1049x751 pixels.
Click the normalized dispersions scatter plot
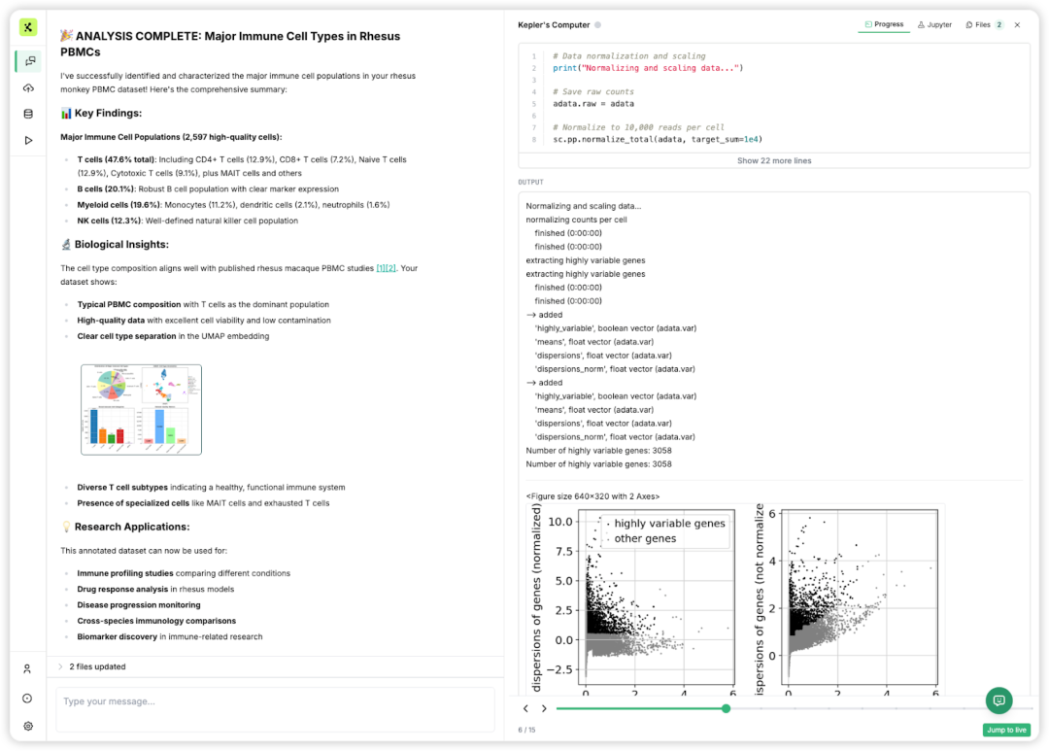pos(657,597)
